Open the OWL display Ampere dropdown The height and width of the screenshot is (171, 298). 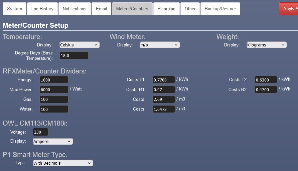[52, 141]
